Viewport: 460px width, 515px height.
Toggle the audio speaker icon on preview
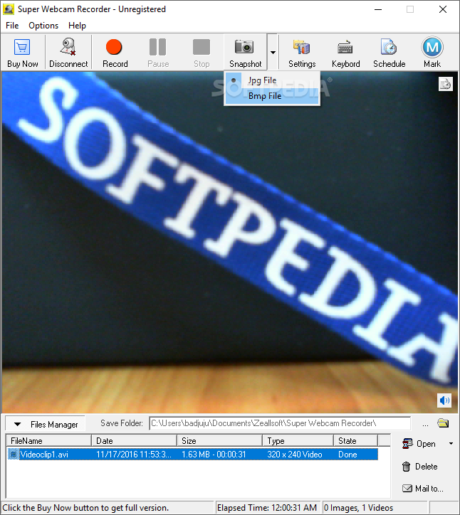click(444, 400)
